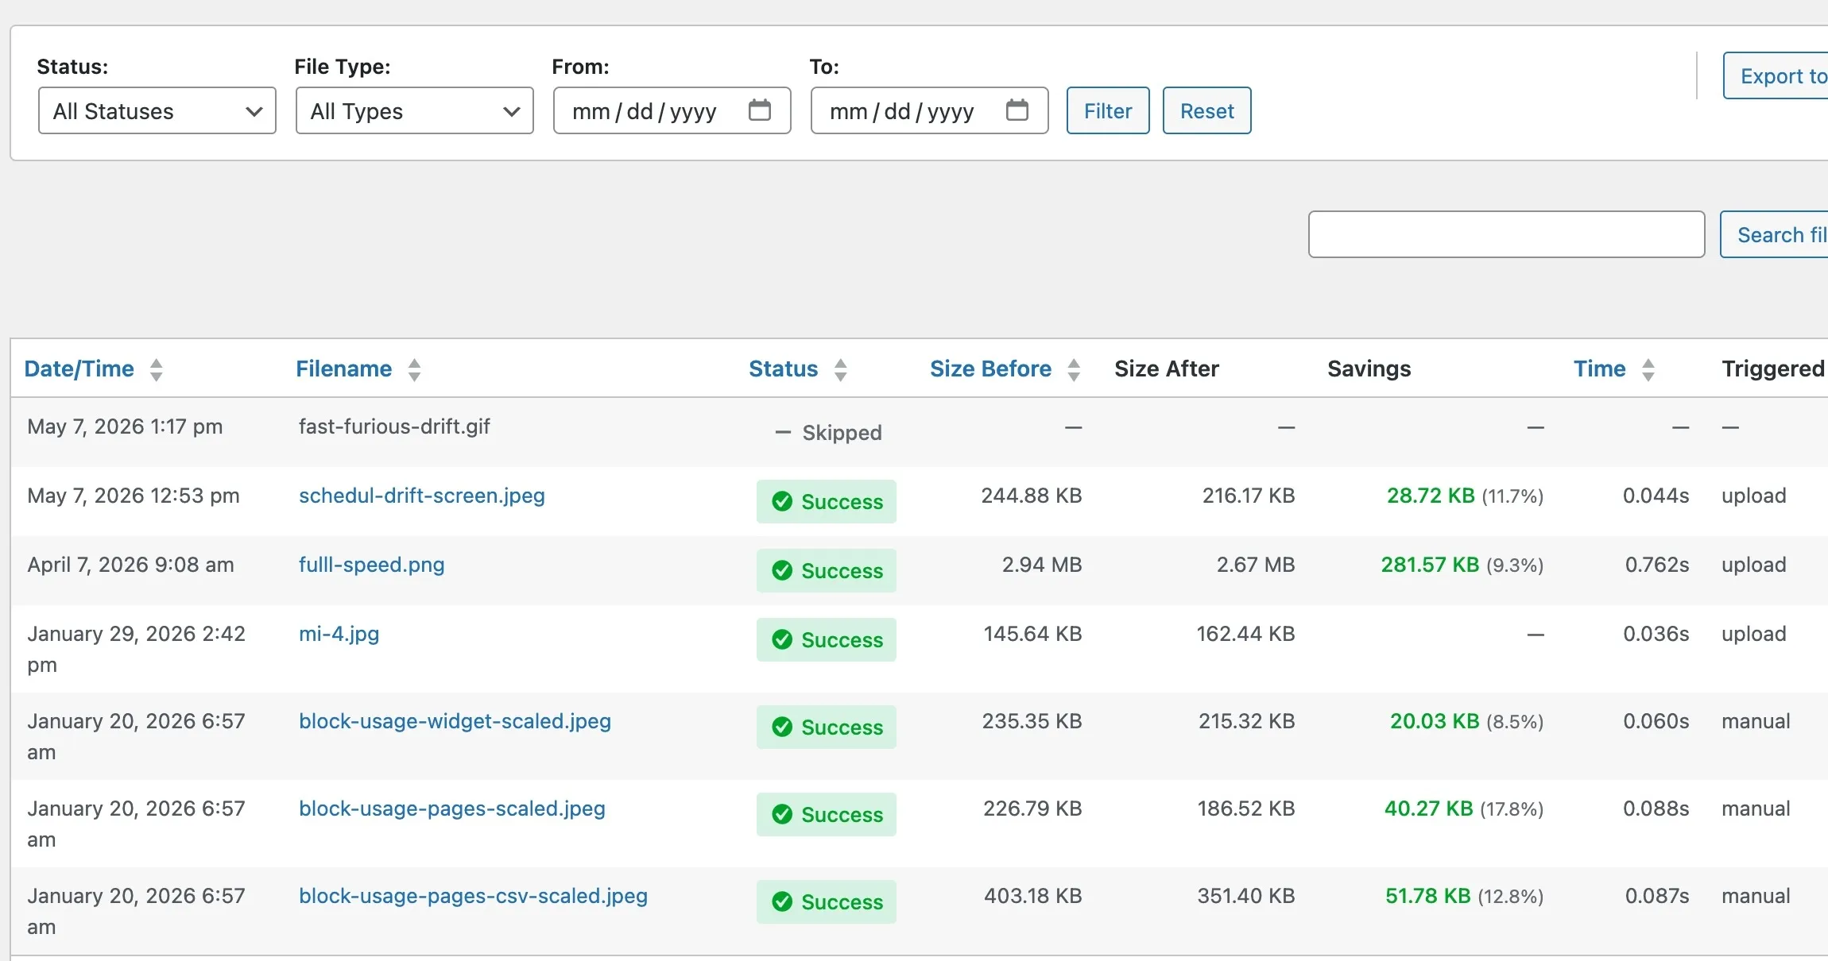This screenshot has height=961, width=1828.
Task: Open the All Types file type dropdown
Action: [x=414, y=111]
